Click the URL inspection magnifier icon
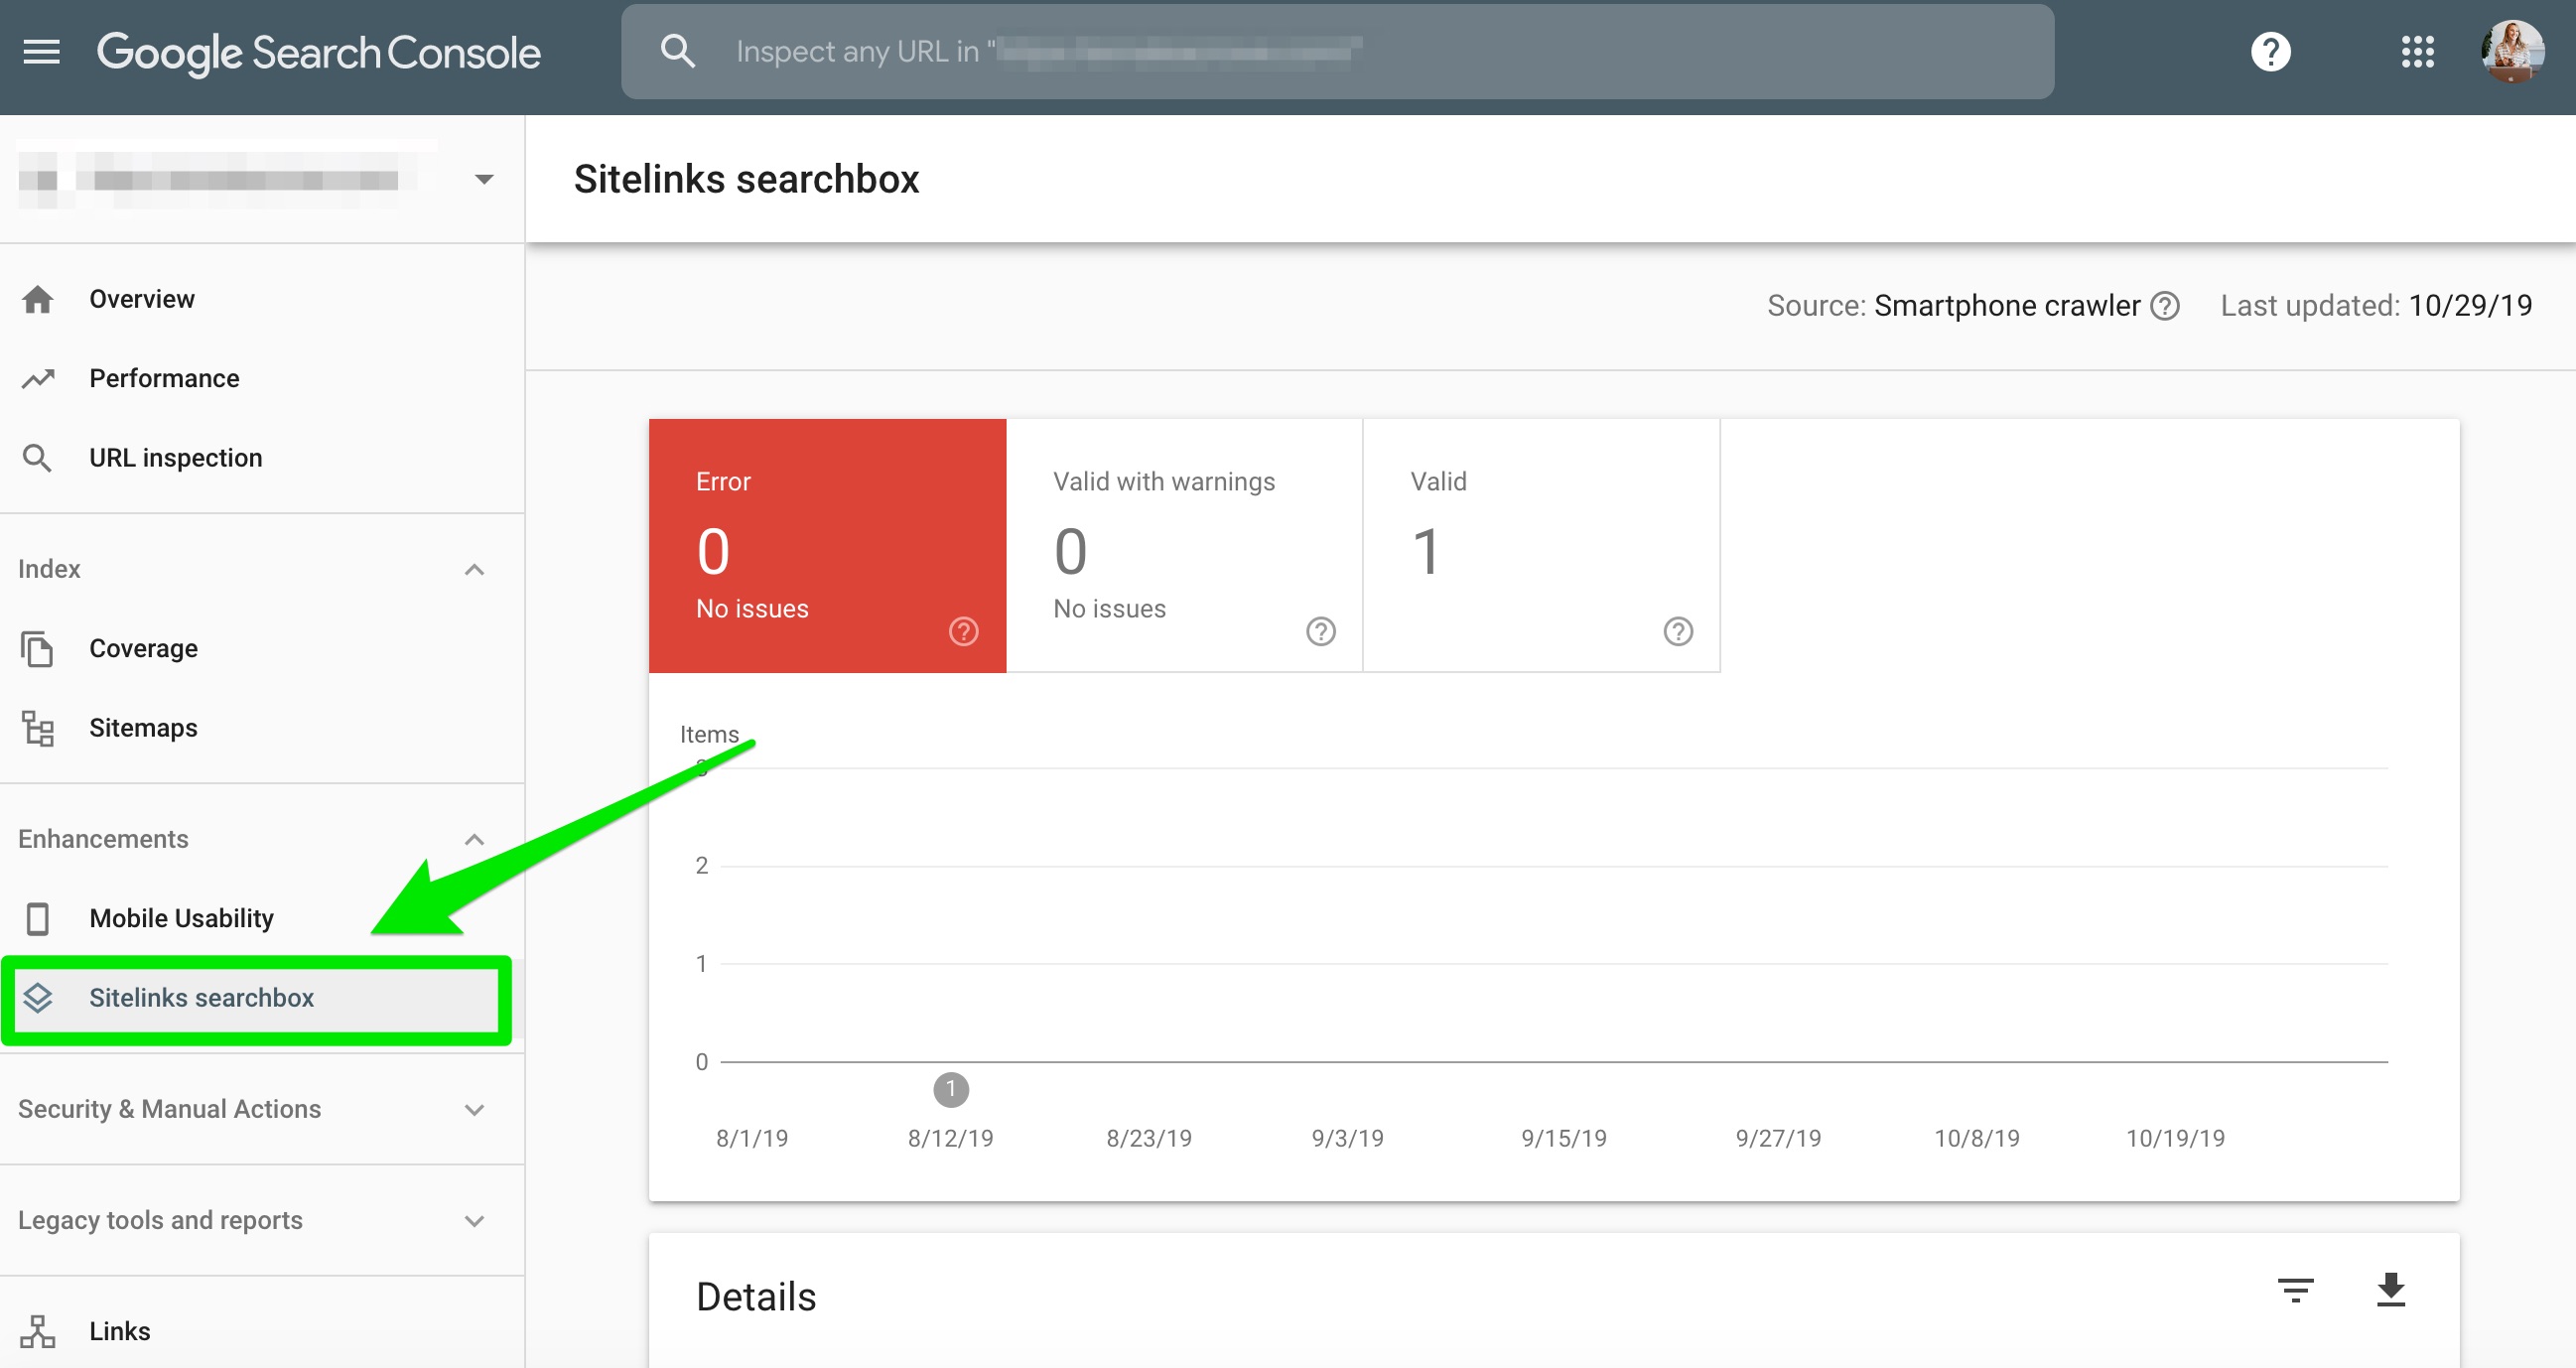Screen dimensions: 2576x1368 click(x=38, y=458)
